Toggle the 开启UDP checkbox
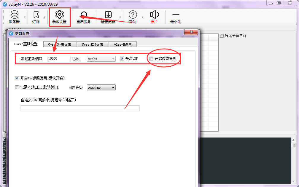This screenshot has height=187, width=299. (x=122, y=59)
